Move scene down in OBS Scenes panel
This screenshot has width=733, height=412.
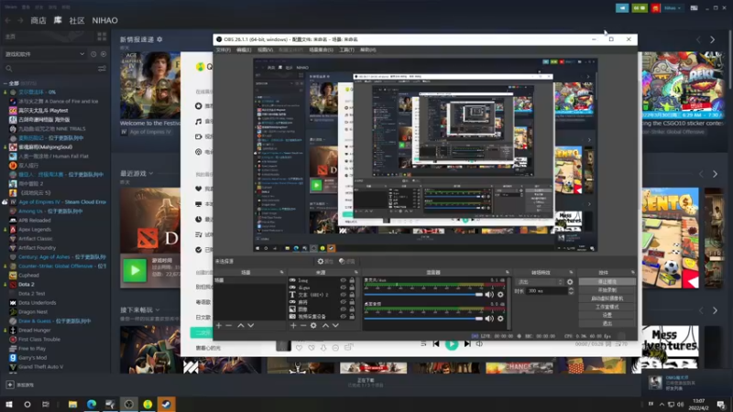coord(251,325)
